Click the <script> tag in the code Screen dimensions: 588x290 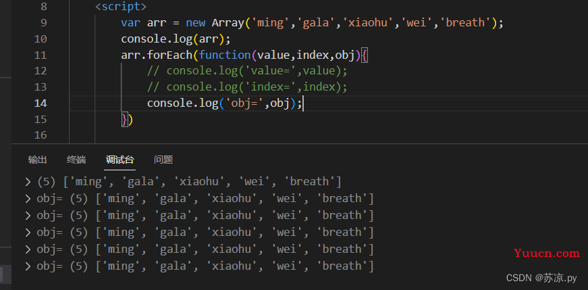pos(121,7)
